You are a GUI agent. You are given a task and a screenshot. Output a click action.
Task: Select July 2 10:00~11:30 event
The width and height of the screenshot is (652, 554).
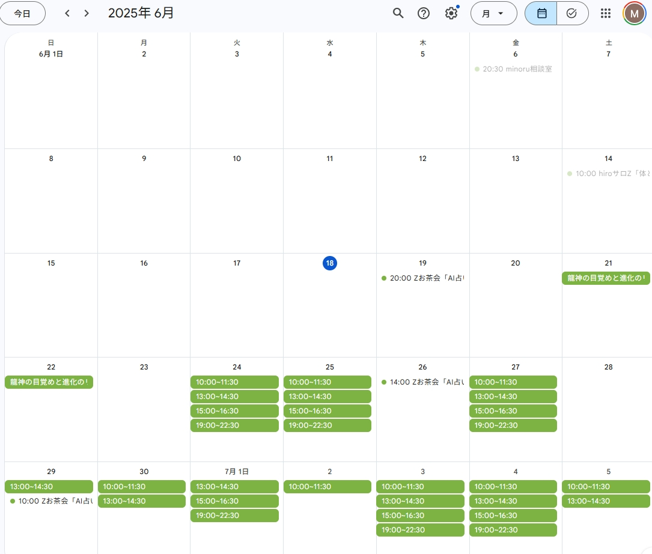tap(328, 487)
